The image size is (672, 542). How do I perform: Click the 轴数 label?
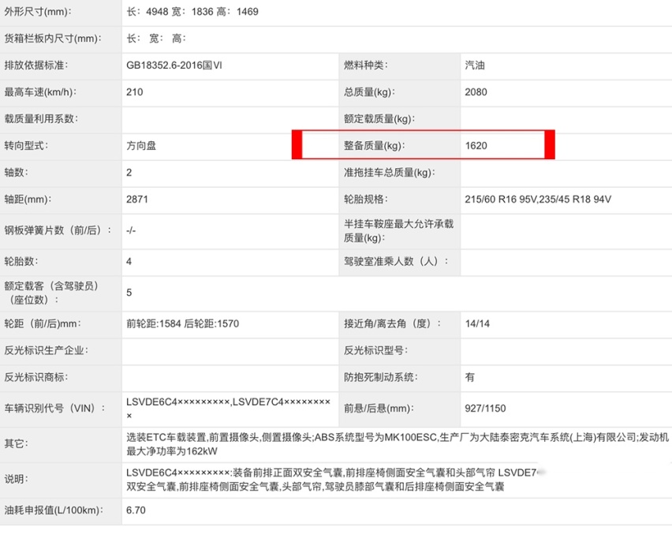pos(17,172)
